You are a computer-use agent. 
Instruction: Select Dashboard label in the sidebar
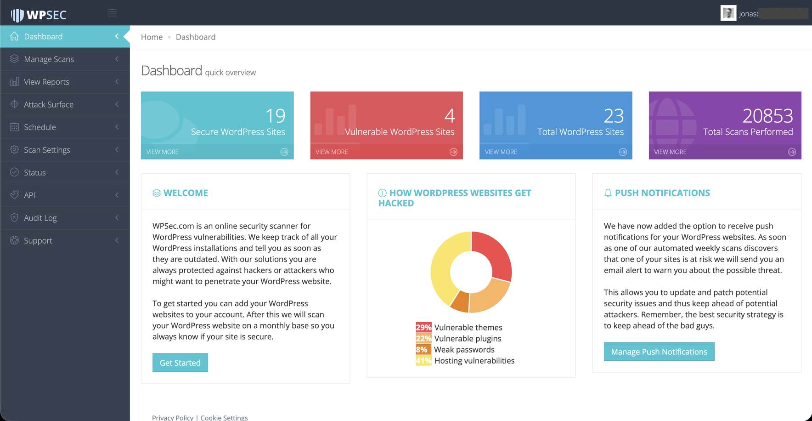click(x=43, y=36)
